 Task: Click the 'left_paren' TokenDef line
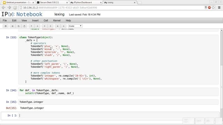click(54, 64)
